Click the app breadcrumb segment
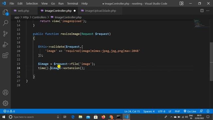 point(17,17)
